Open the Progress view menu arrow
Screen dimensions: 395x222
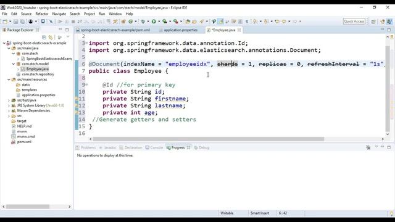[376, 147]
